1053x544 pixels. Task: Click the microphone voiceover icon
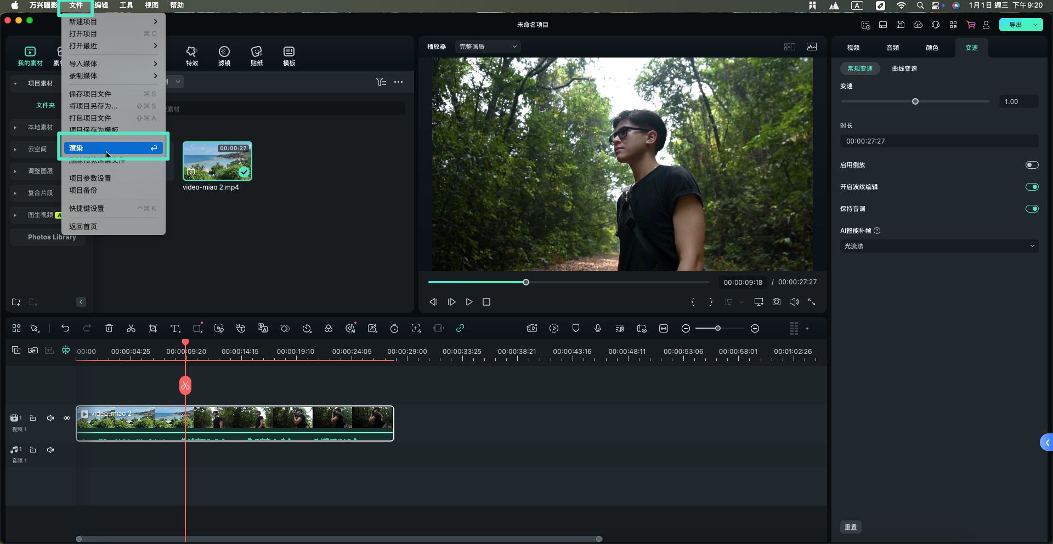[x=598, y=328]
